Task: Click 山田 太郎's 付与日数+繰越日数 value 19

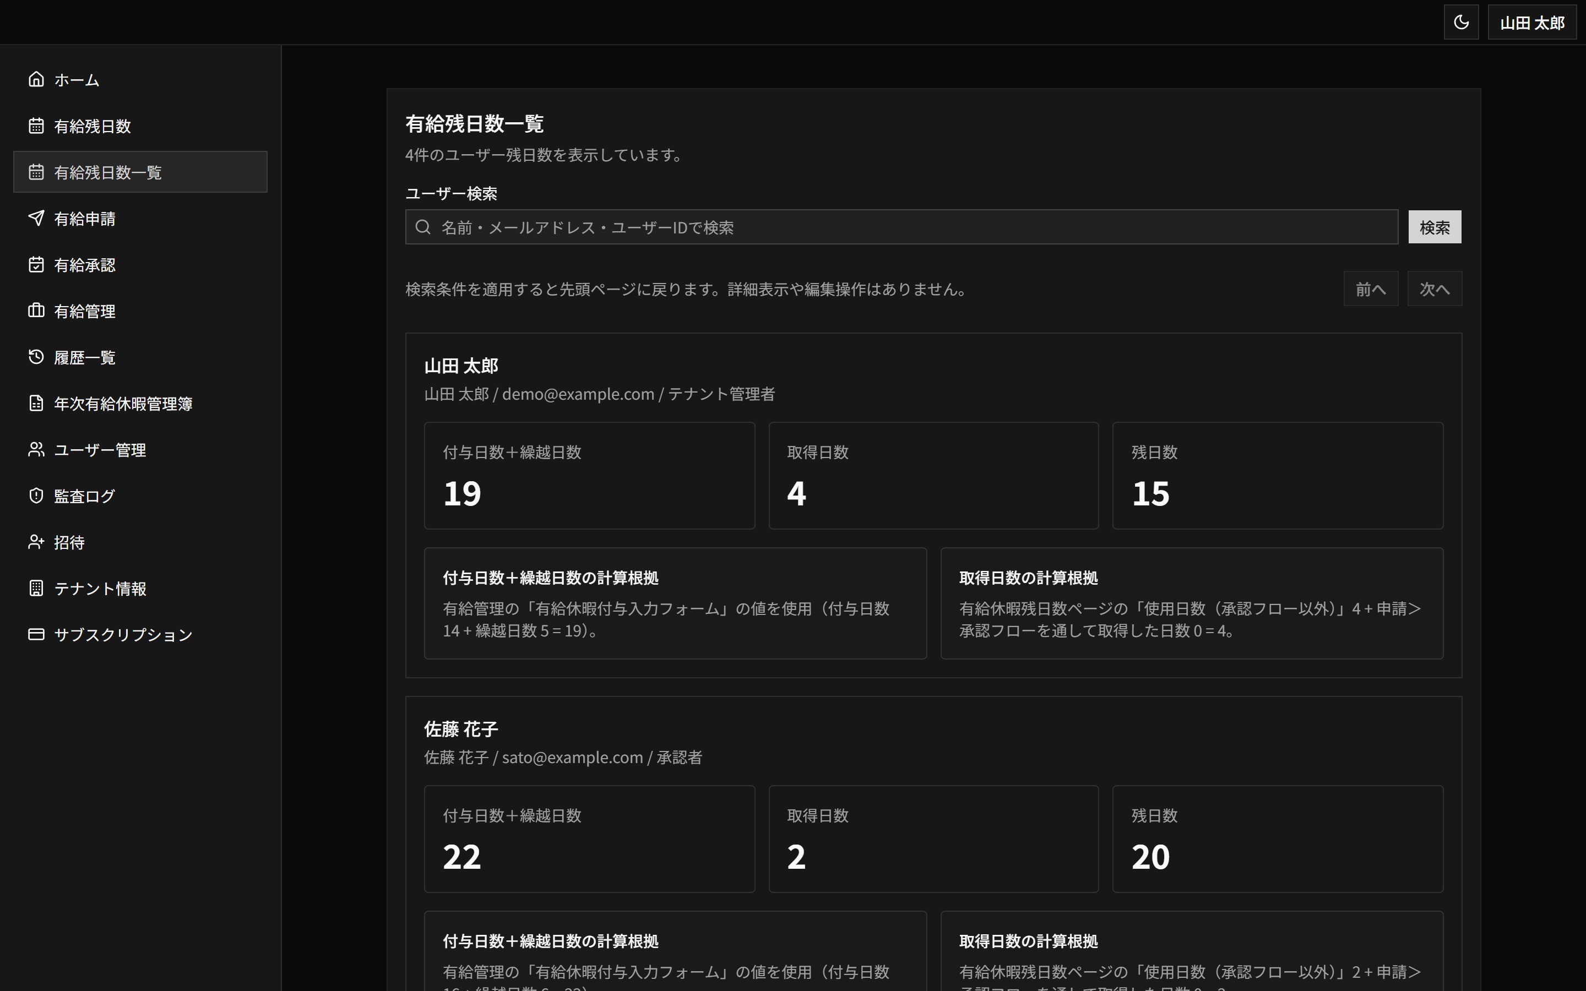Action: [x=462, y=493]
